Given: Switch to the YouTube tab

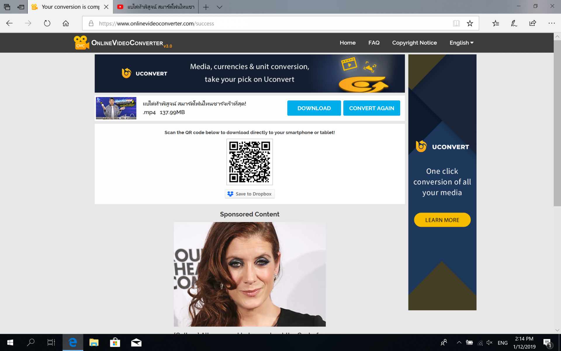Looking at the screenshot, I should click(156, 7).
